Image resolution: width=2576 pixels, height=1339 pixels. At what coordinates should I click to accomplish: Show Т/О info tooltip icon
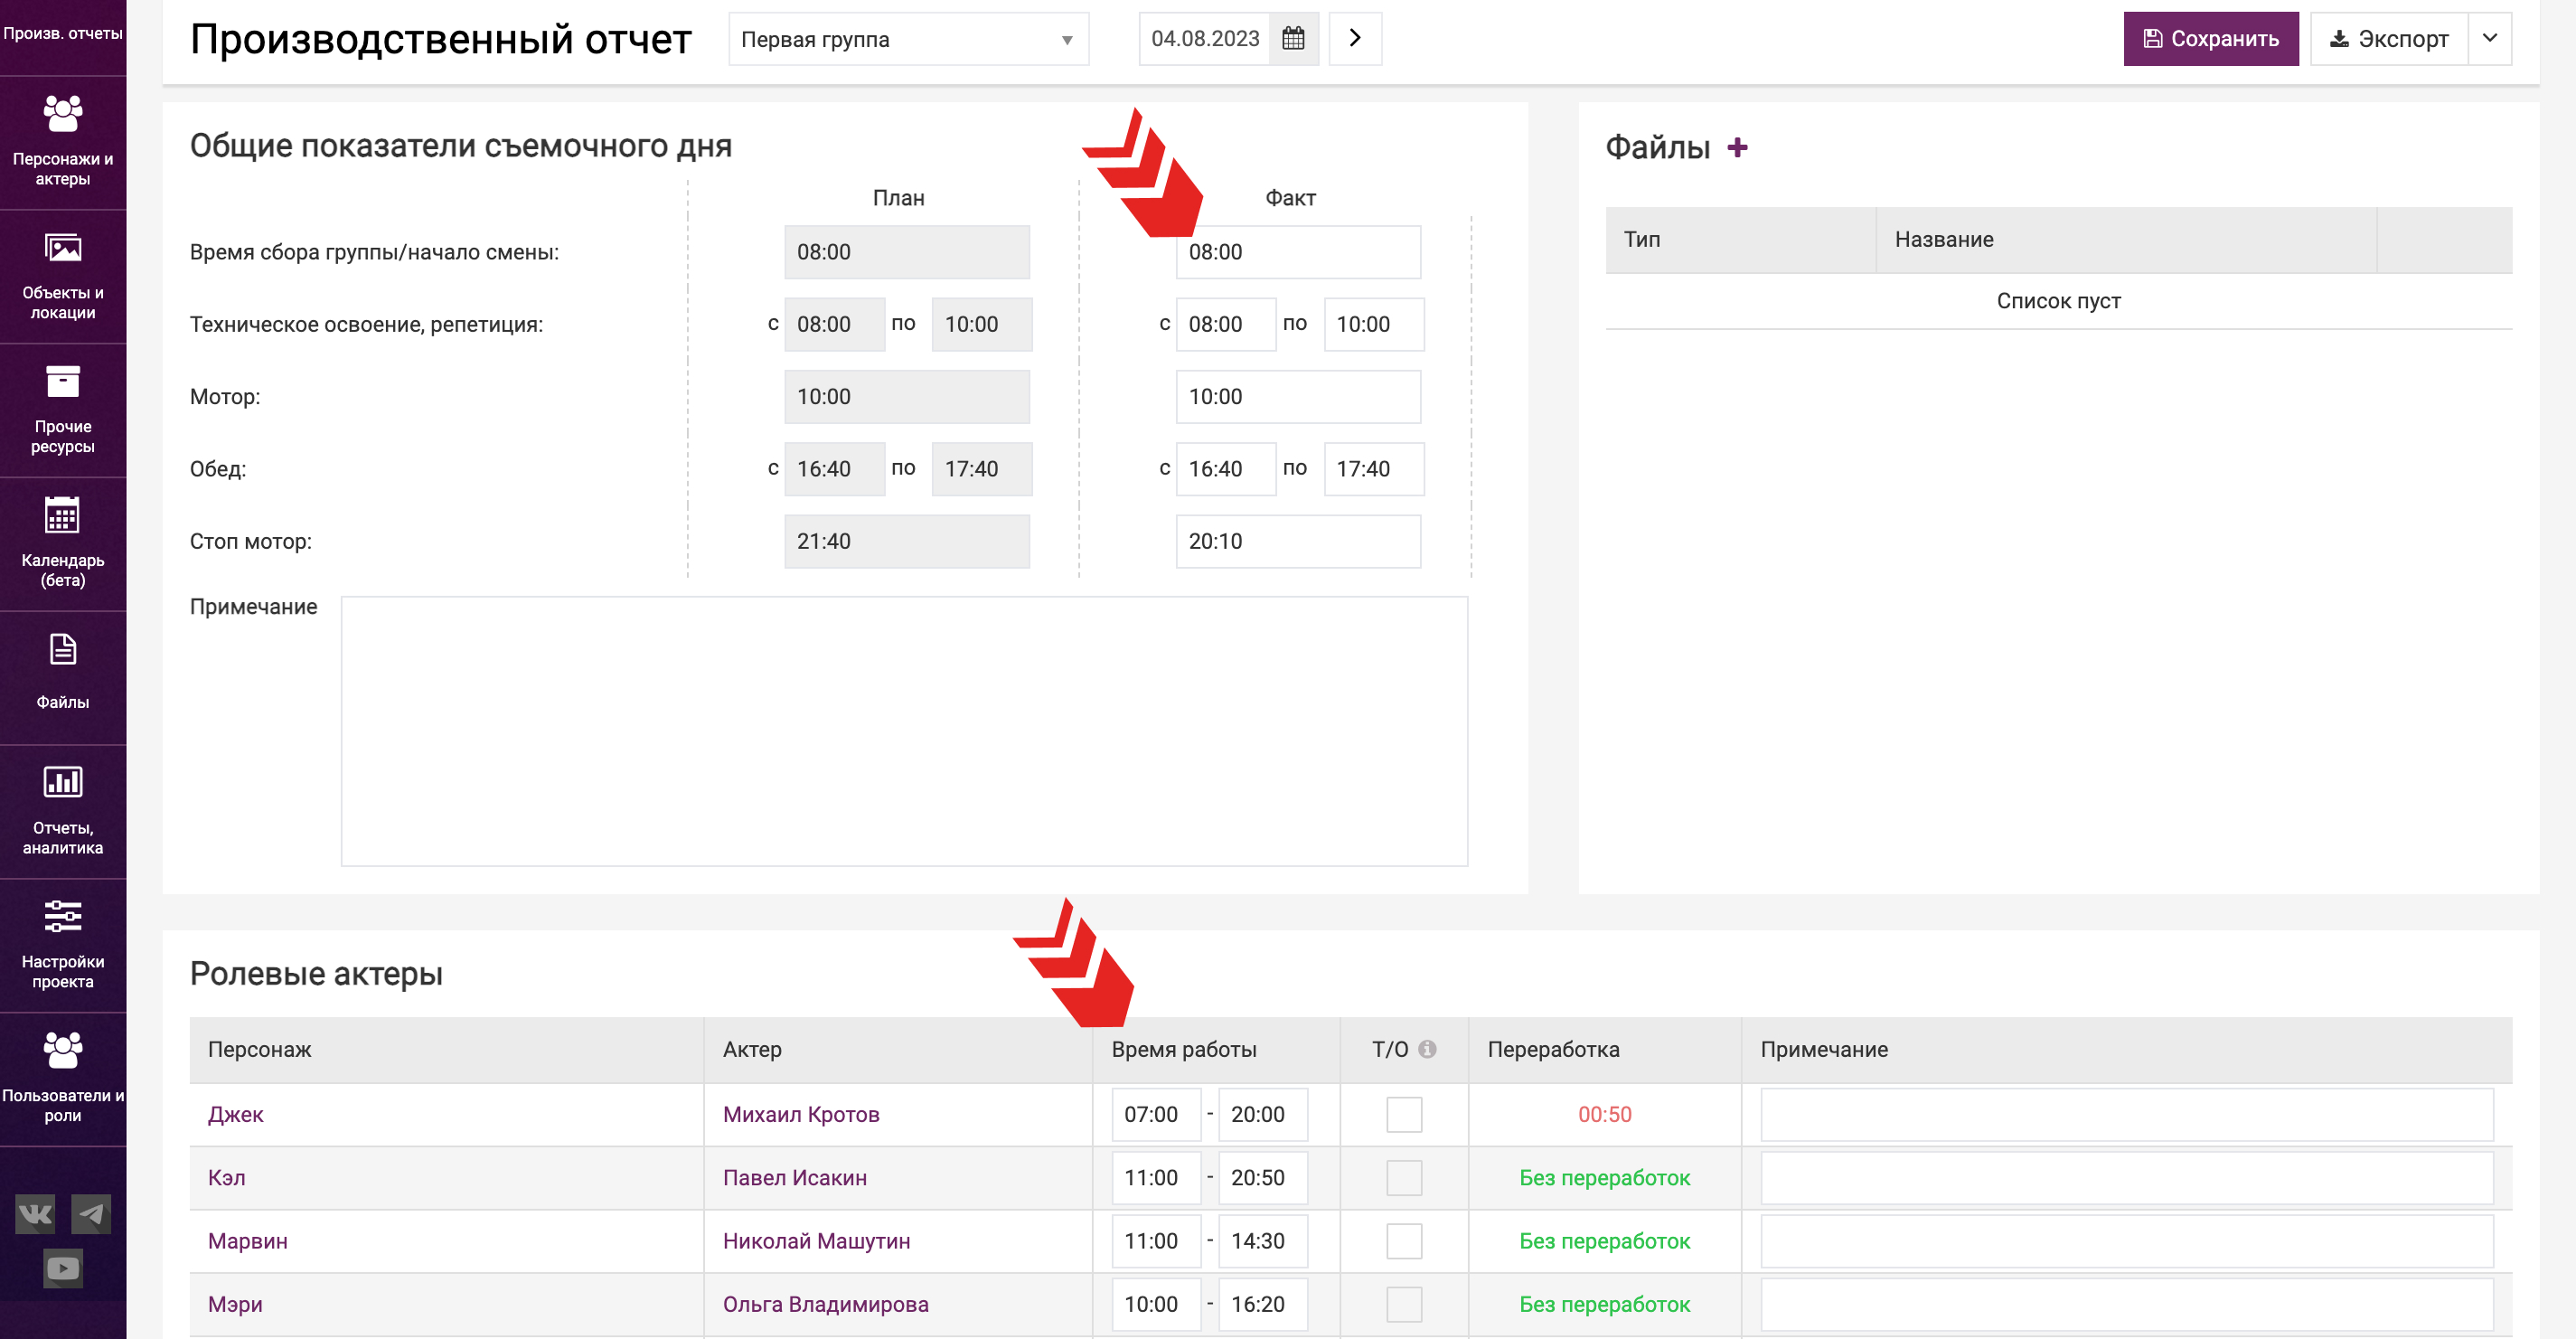(x=1427, y=1049)
